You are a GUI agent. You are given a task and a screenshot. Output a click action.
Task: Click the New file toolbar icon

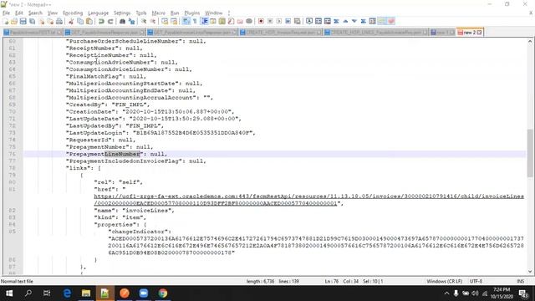[6, 21]
